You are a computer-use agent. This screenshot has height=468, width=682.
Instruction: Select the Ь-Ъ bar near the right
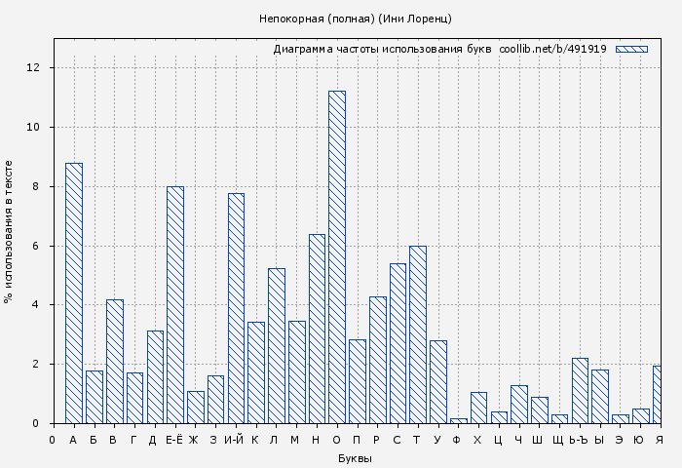(x=580, y=390)
